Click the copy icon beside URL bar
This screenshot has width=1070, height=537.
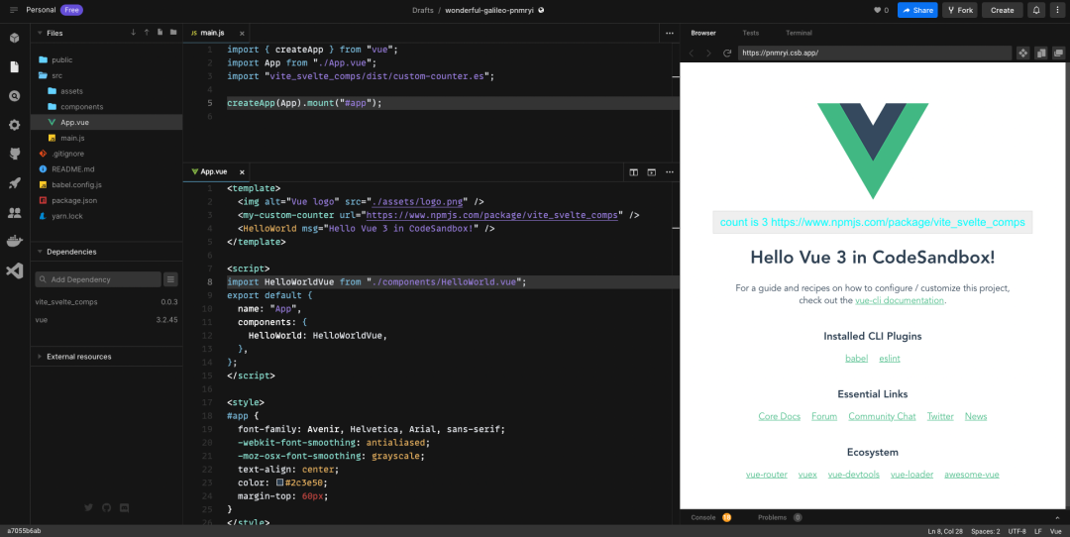[x=1040, y=53]
